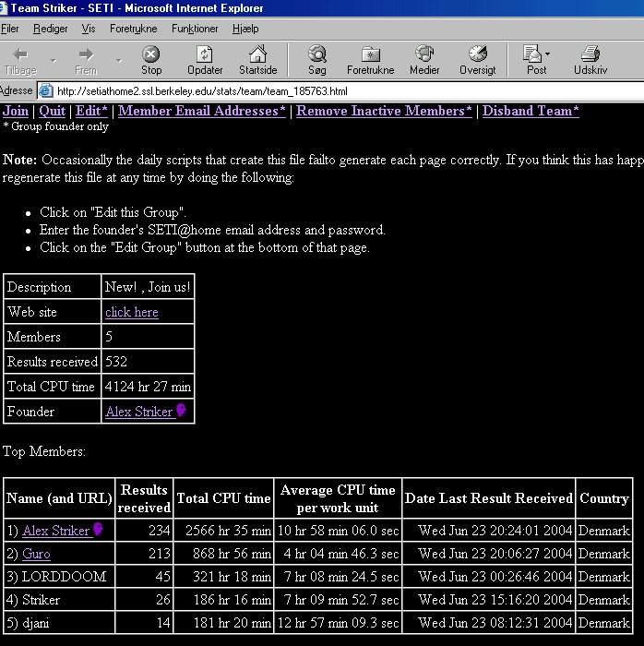Click the 'New! , Join us!' description cell
Viewport: 644px width, 646px height.
click(x=148, y=287)
